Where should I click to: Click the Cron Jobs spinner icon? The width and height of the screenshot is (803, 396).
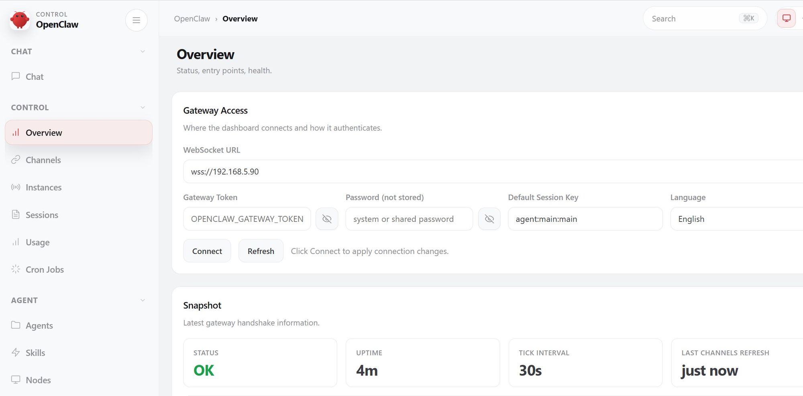[x=16, y=269]
